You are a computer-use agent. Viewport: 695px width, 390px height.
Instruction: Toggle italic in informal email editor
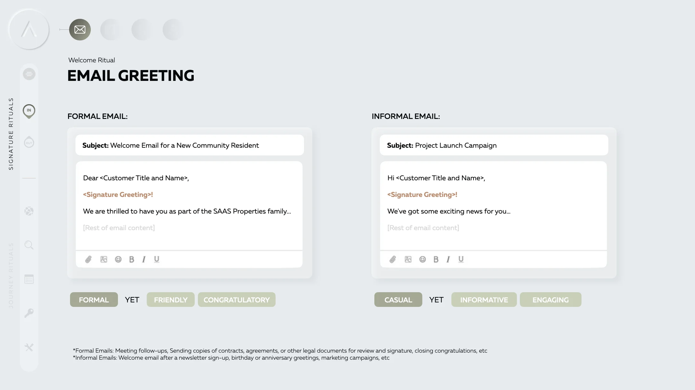pos(448,259)
